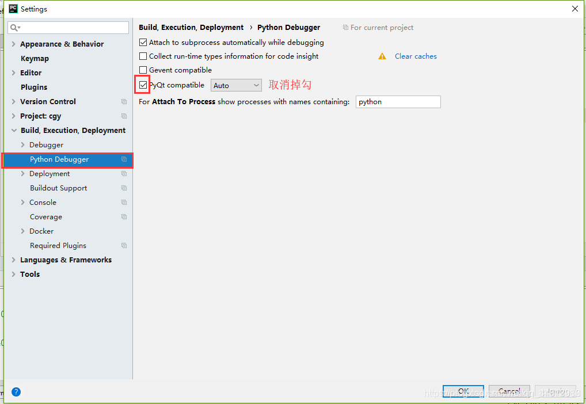Expand the Debugger subtree arrow

22,145
